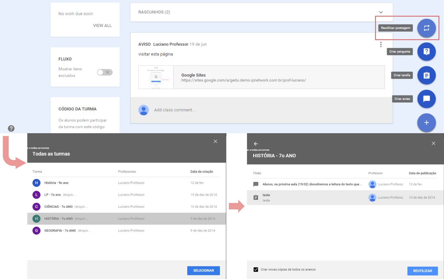Select the GEOGRAFIA - 7o ANO class row

[x=126, y=231]
